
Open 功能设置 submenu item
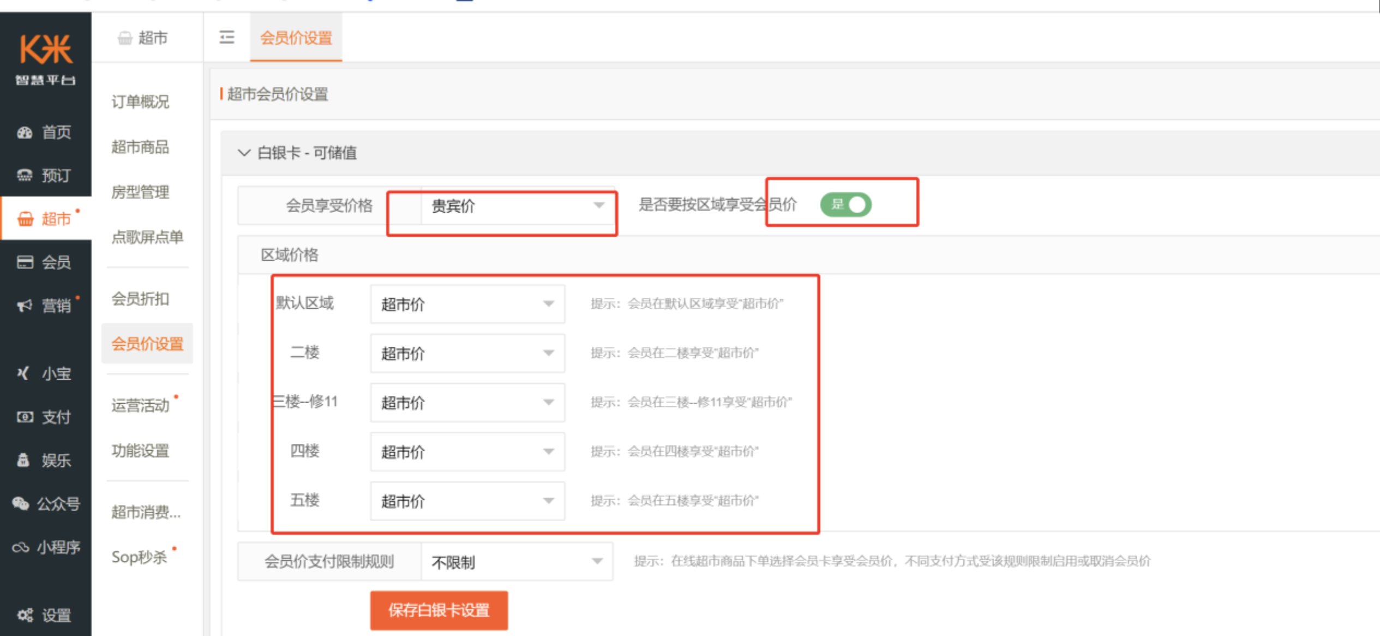click(x=140, y=451)
